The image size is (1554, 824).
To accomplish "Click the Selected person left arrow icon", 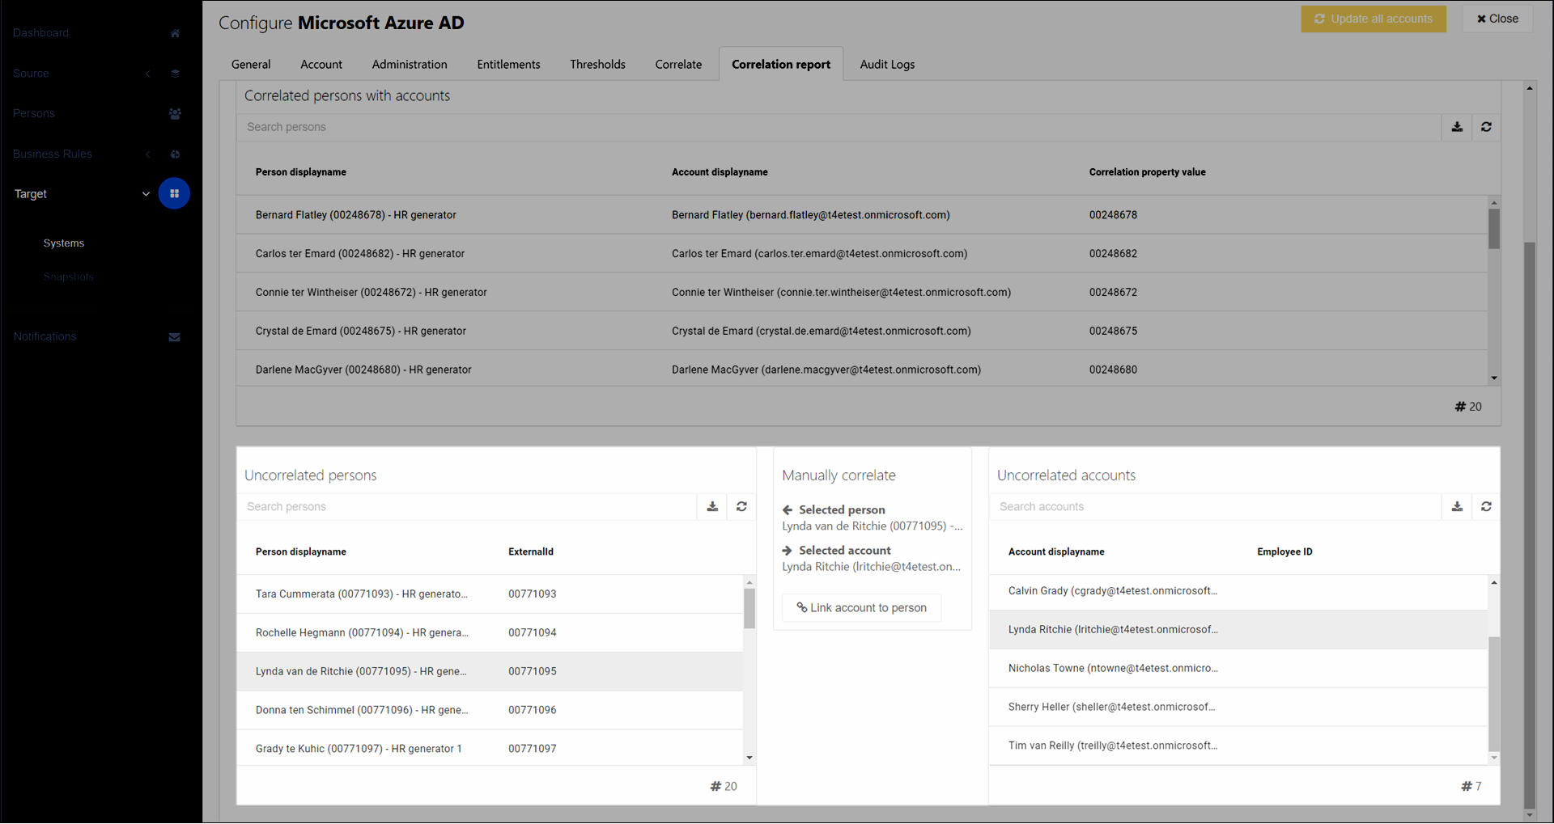I will pos(788,510).
